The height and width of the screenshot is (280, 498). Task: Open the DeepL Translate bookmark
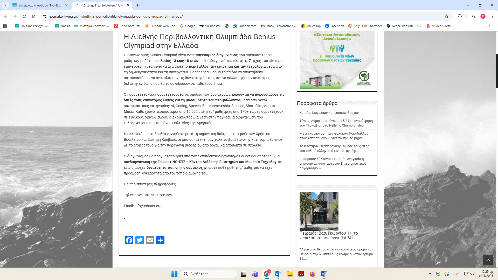coord(404,26)
